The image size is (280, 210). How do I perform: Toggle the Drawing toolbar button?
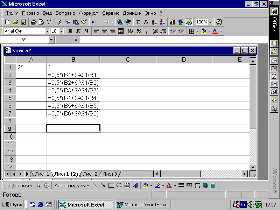(189, 22)
